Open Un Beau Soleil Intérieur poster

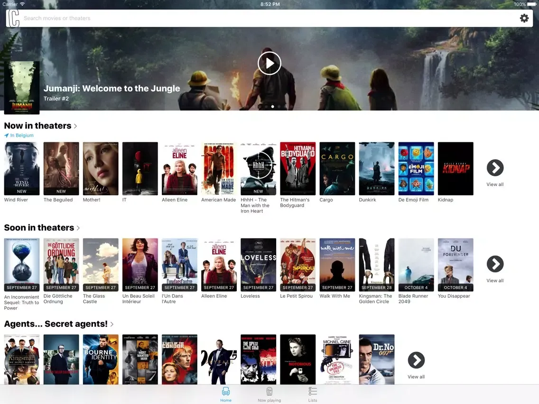140,265
